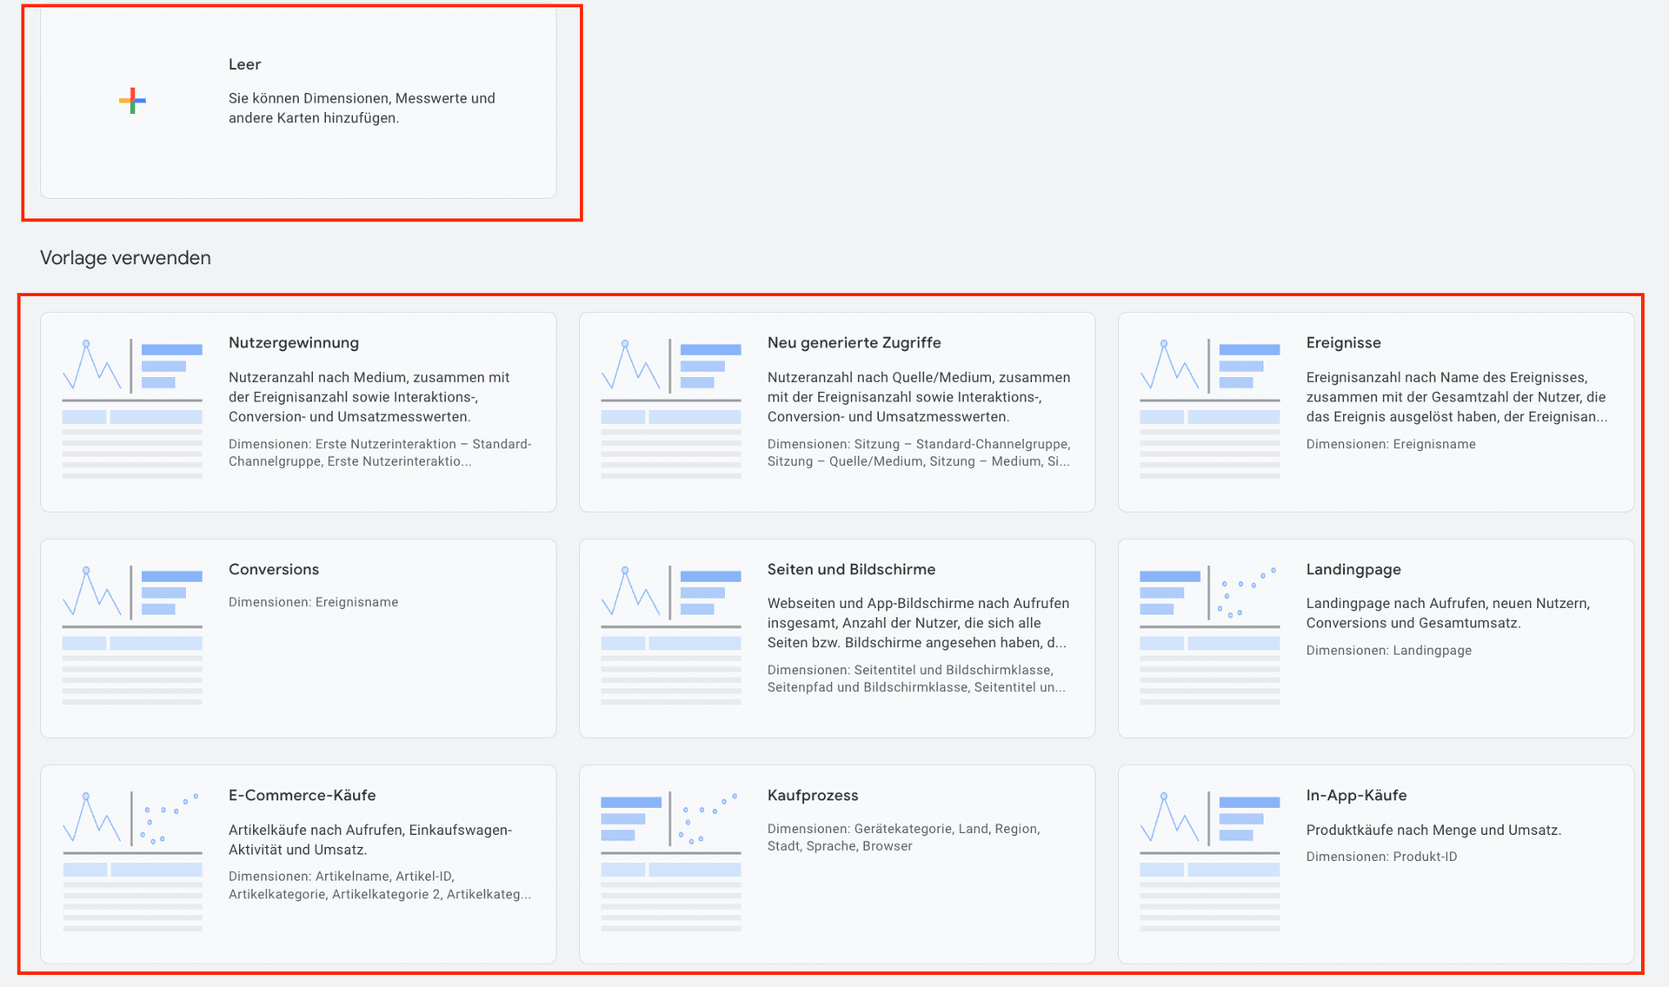Click 'Nutzeranzahl nach Quelle/Medium' description

pyautogui.click(x=919, y=397)
